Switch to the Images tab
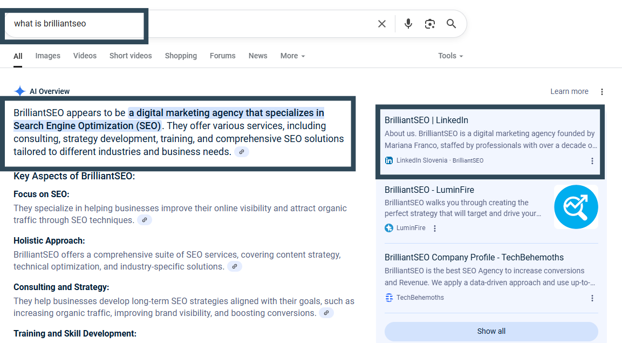Screen dimensions: 622x343 click(48, 56)
